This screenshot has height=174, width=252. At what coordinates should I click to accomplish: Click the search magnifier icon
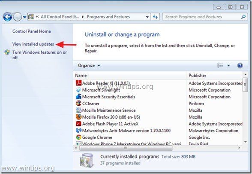pos(243,17)
